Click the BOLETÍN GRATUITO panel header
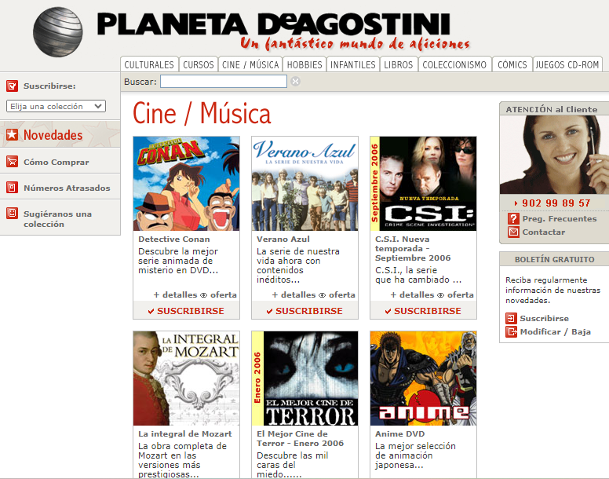The height and width of the screenshot is (479, 609). click(x=554, y=259)
